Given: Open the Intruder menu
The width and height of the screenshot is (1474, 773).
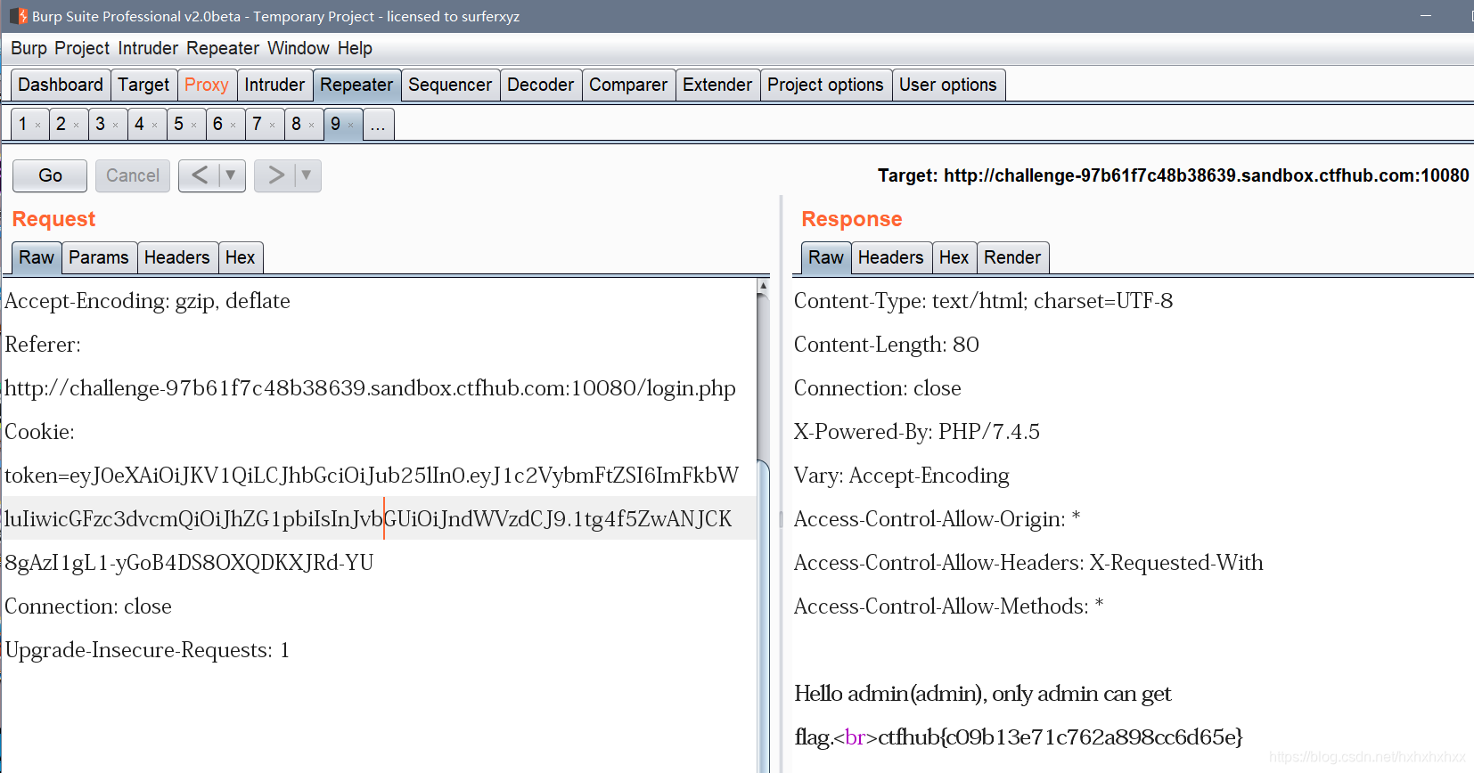Looking at the screenshot, I should click(x=148, y=48).
